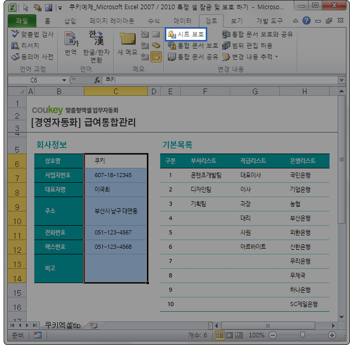Image resolution: width=350 pixels, height=345 pixels.
Task: Select column C header
Action: point(116,91)
